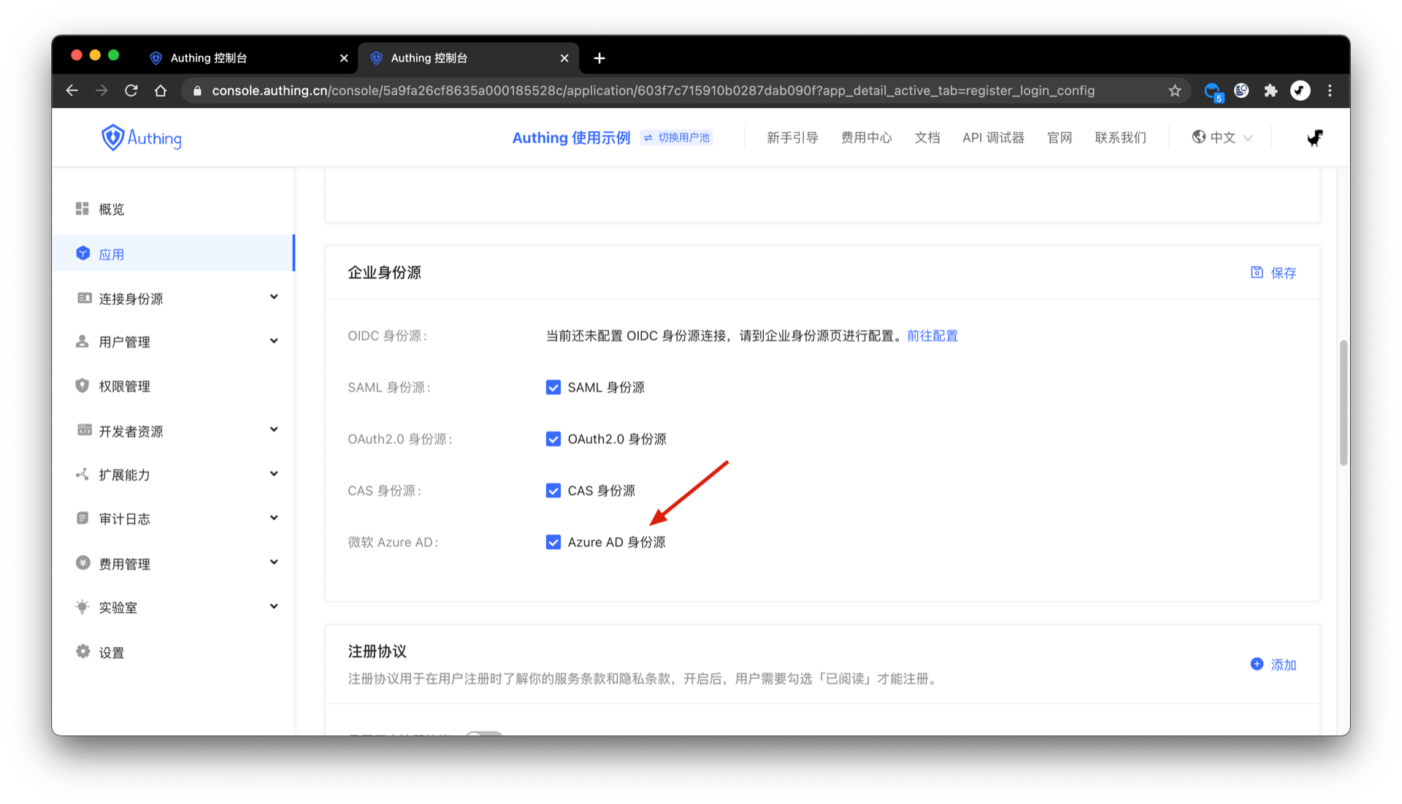
Task: Toggle the Azure AD 身份源 checkbox
Action: [553, 542]
